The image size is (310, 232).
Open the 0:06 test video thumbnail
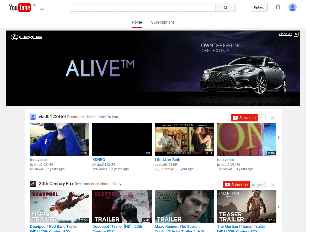coord(246,139)
